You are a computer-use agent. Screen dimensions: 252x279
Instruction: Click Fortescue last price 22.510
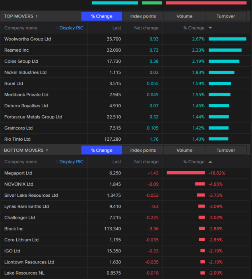click(114, 117)
